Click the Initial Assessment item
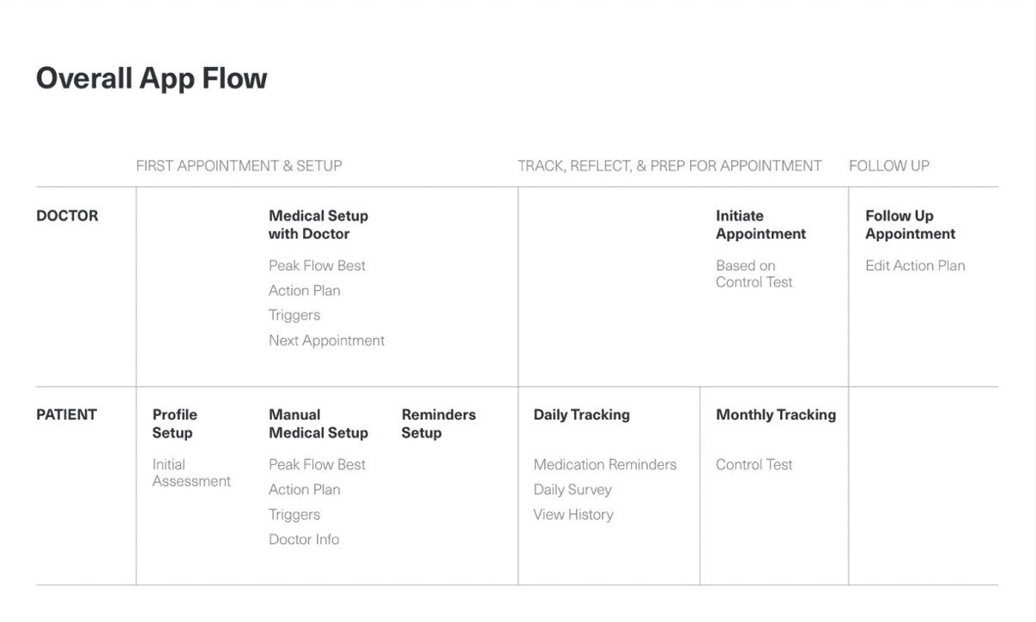This screenshot has height=622, width=1036. [191, 473]
